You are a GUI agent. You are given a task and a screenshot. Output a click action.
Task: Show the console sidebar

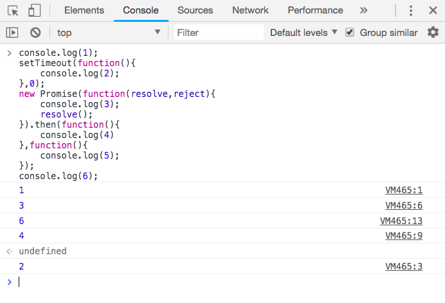[12, 33]
